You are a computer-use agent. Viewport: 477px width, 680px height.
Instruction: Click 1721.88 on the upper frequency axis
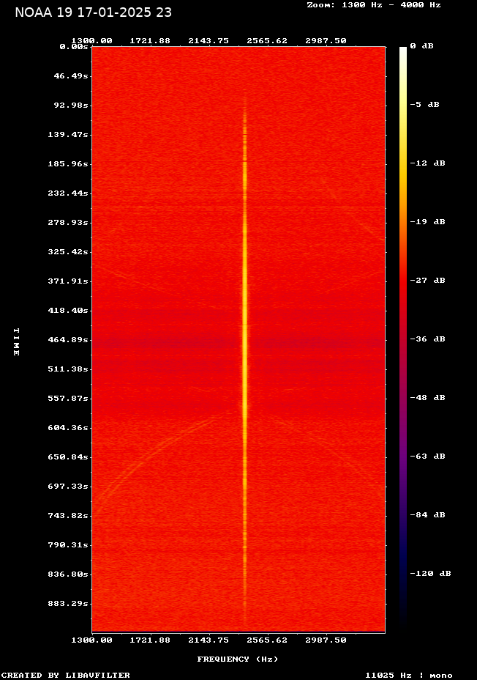click(150, 41)
